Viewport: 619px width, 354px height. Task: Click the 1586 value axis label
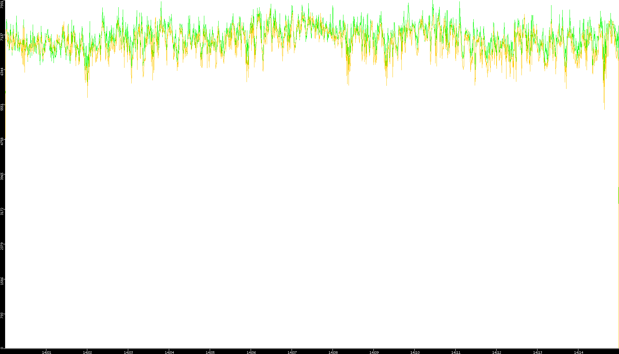pyautogui.click(x=2, y=281)
